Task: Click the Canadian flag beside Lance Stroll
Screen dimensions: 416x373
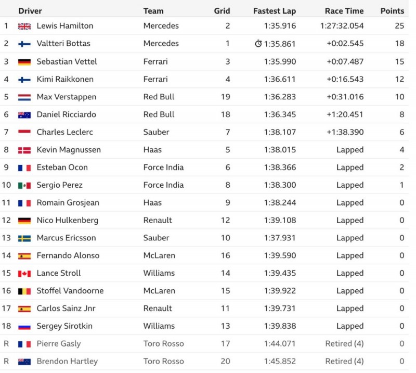Action: click(x=24, y=274)
